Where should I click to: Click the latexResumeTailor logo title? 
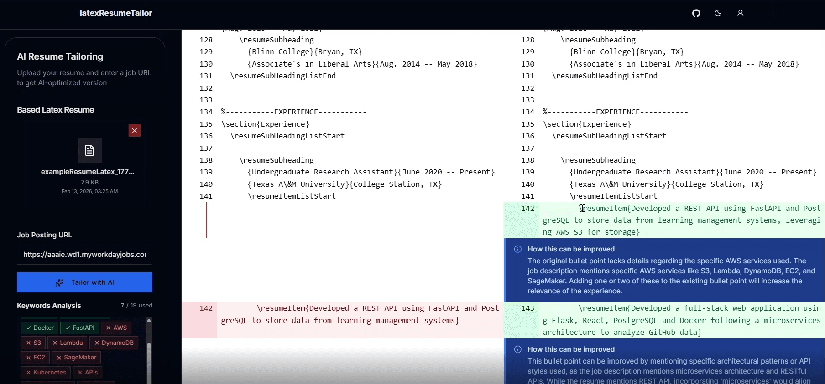pyautogui.click(x=116, y=13)
